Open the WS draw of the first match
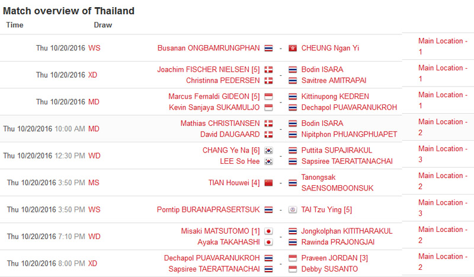474x277 pixels. click(x=94, y=48)
